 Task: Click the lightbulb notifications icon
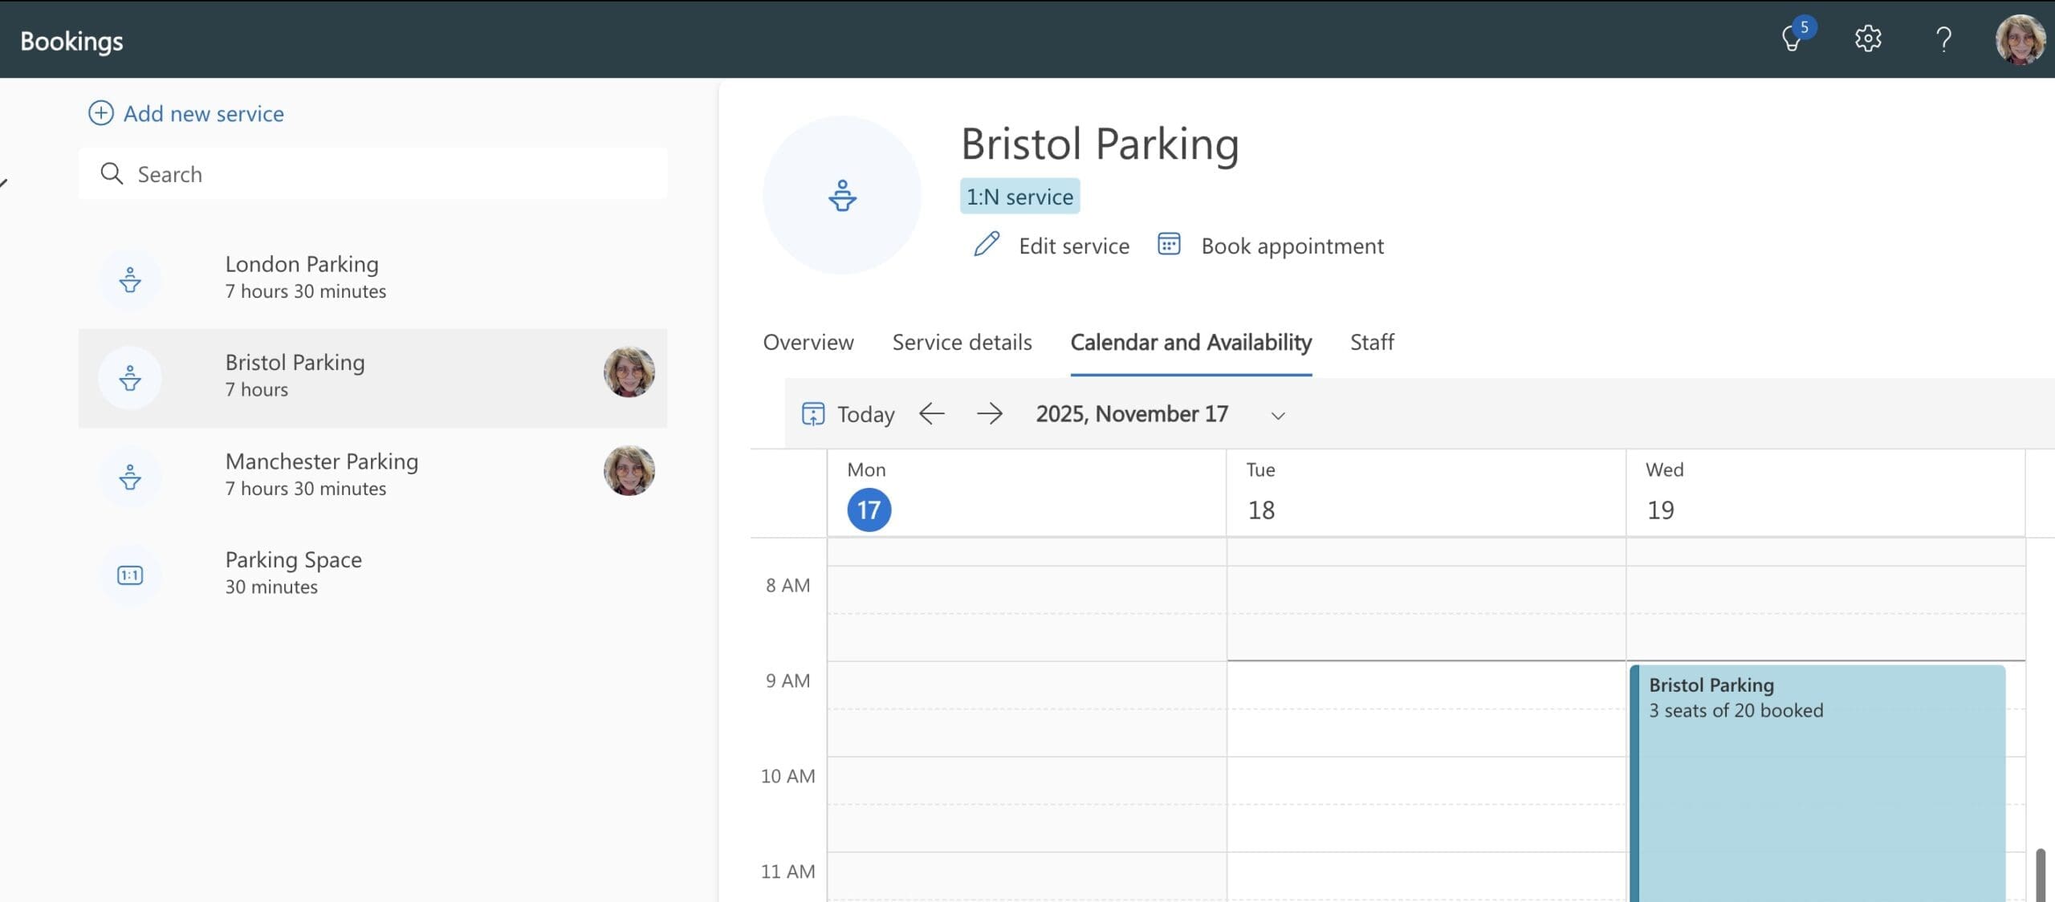click(1792, 39)
